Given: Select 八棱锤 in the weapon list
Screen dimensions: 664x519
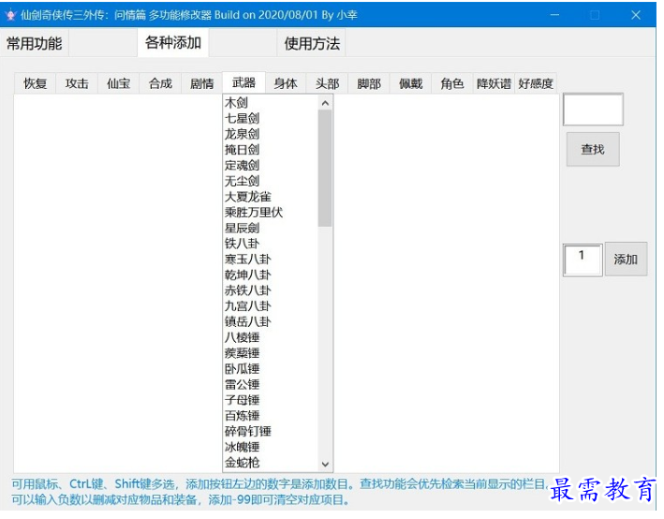Looking at the screenshot, I should pos(242,337).
